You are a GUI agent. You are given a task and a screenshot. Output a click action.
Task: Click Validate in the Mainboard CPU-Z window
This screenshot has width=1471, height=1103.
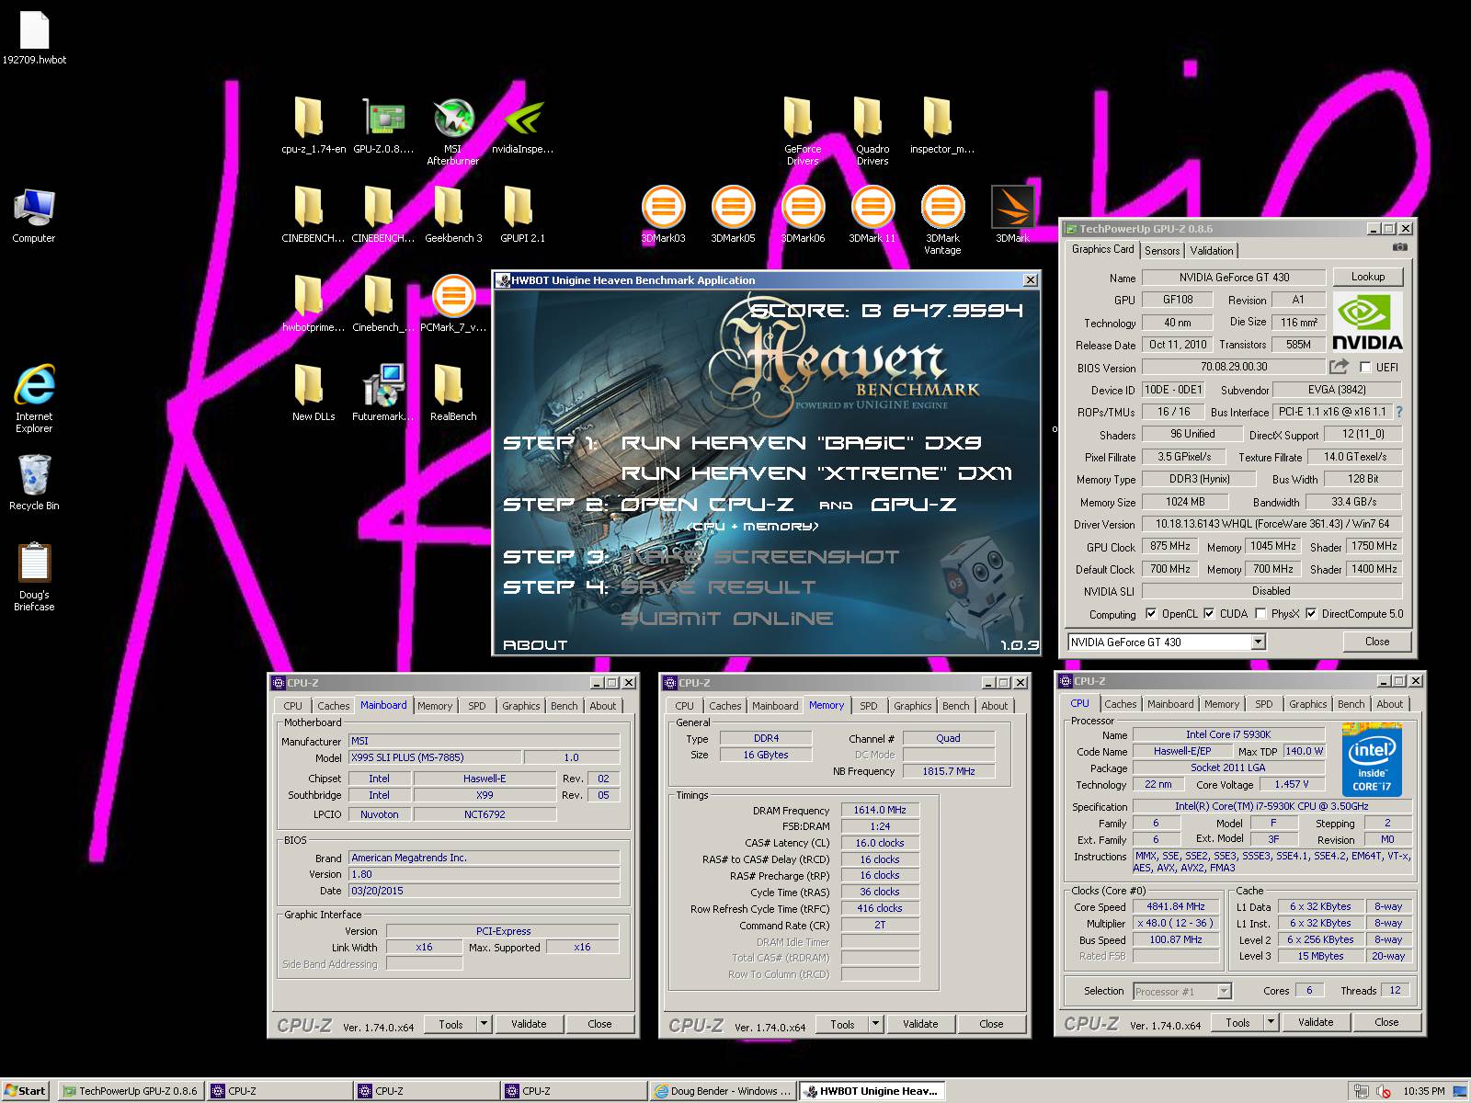(529, 1023)
